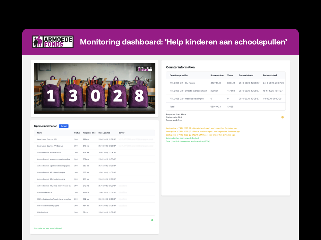This screenshot has height=240, width=321.
Task: Click the 'Information has been properly fetched' message under the uptime table
Action: coord(48,228)
